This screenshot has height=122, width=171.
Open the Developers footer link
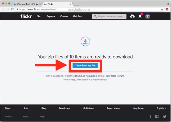coord(65,108)
